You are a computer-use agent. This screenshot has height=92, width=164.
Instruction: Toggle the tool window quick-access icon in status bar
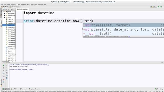2,91
